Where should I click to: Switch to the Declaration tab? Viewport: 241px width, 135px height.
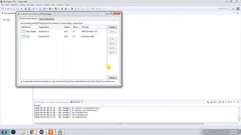pyautogui.click(x=63, y=102)
